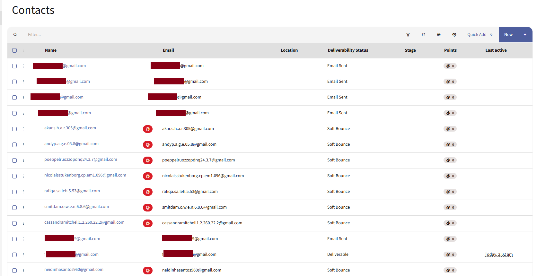Image resolution: width=537 pixels, height=276 pixels.
Task: Check the cassandramitchell1.2.260.22.2 row checkbox
Action: coord(14,223)
